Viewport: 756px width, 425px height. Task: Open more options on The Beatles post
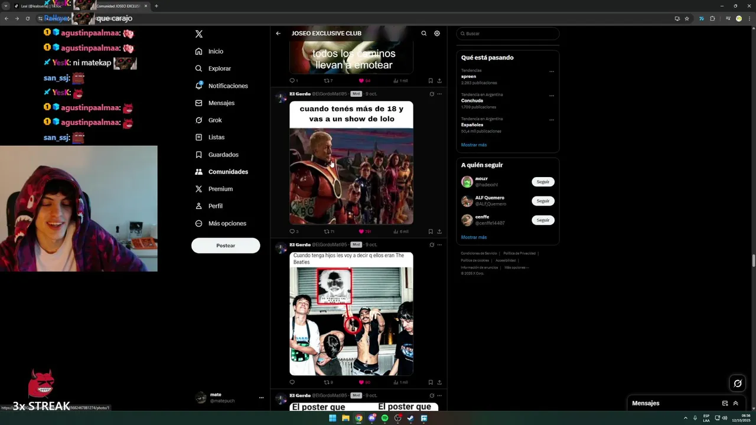tap(439, 244)
